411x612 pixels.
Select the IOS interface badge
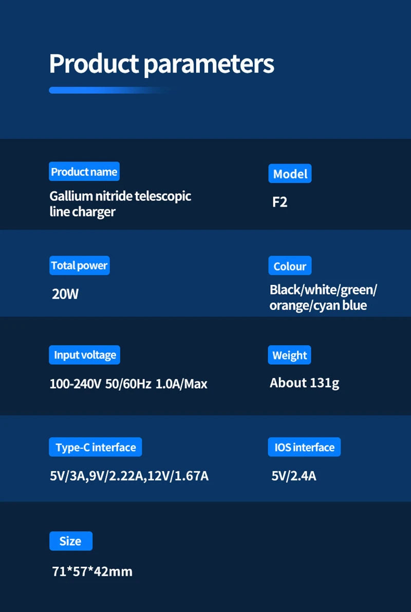pos(304,447)
